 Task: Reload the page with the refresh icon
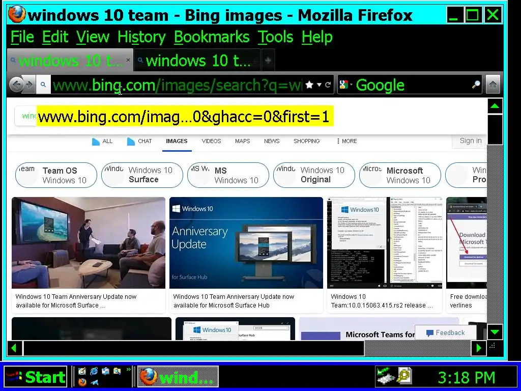[x=328, y=85]
